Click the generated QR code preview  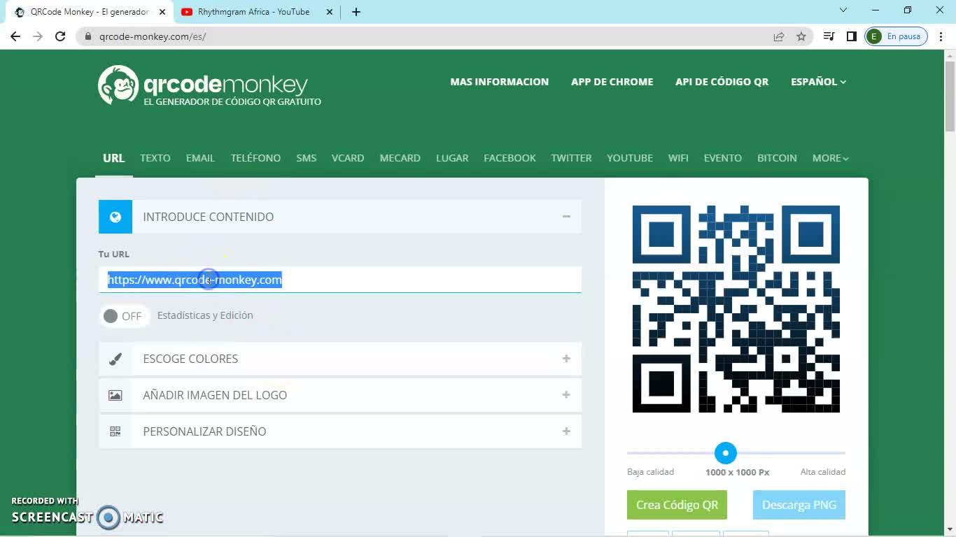(736, 309)
